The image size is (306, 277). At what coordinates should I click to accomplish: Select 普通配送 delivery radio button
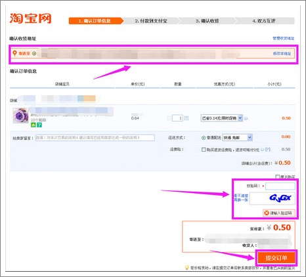click(204, 138)
